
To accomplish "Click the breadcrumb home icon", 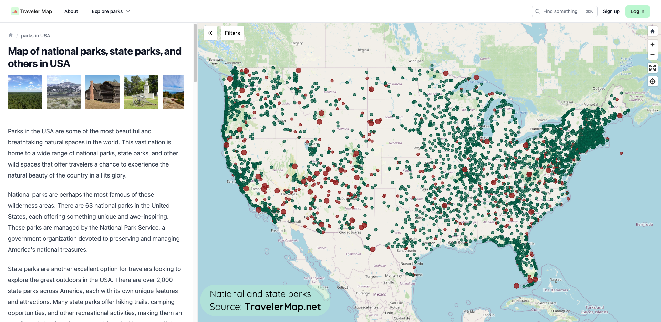I will pyautogui.click(x=11, y=35).
